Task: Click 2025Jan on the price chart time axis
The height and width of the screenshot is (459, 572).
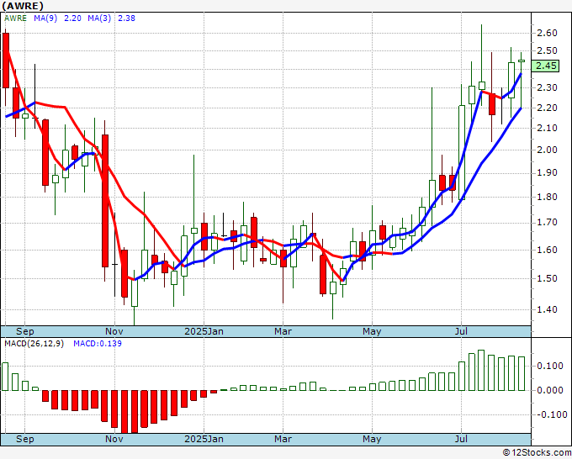Action: coord(204,331)
